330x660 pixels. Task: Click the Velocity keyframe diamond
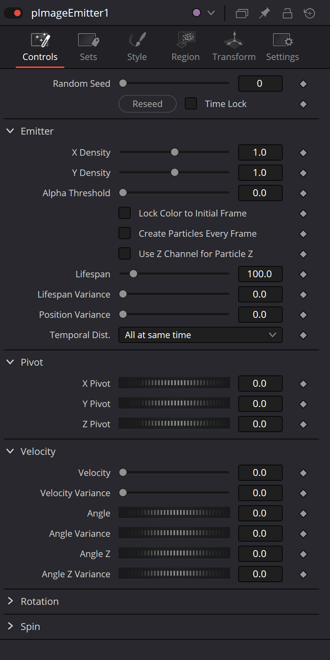303,473
